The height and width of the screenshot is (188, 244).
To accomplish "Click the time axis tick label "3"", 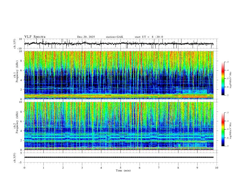I will click(82, 168).
